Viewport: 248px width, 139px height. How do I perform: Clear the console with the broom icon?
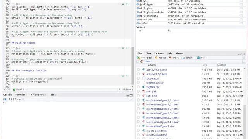tap(131, 99)
